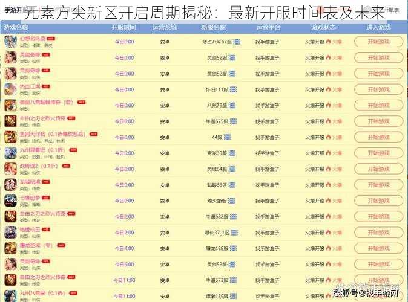The image size is (408, 302).
Task: Open the 九州异兽记 (0.1折) link
Action: (x=42, y=150)
